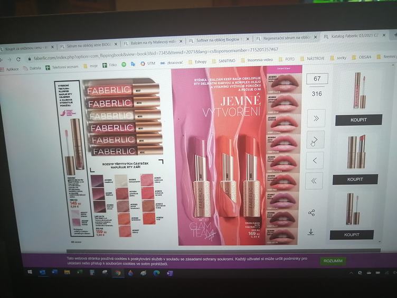Close the Softner na obličej tab
This screenshot has height=298, width=397.
[x=248, y=39]
